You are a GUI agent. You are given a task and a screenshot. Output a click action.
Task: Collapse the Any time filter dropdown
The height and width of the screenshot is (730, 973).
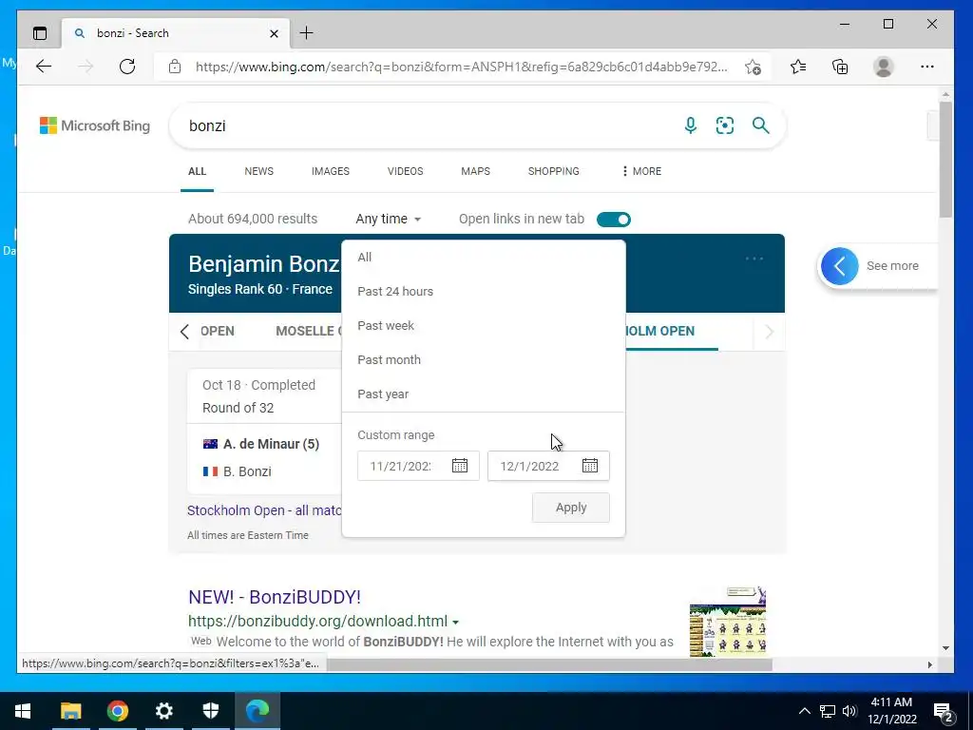click(x=389, y=220)
